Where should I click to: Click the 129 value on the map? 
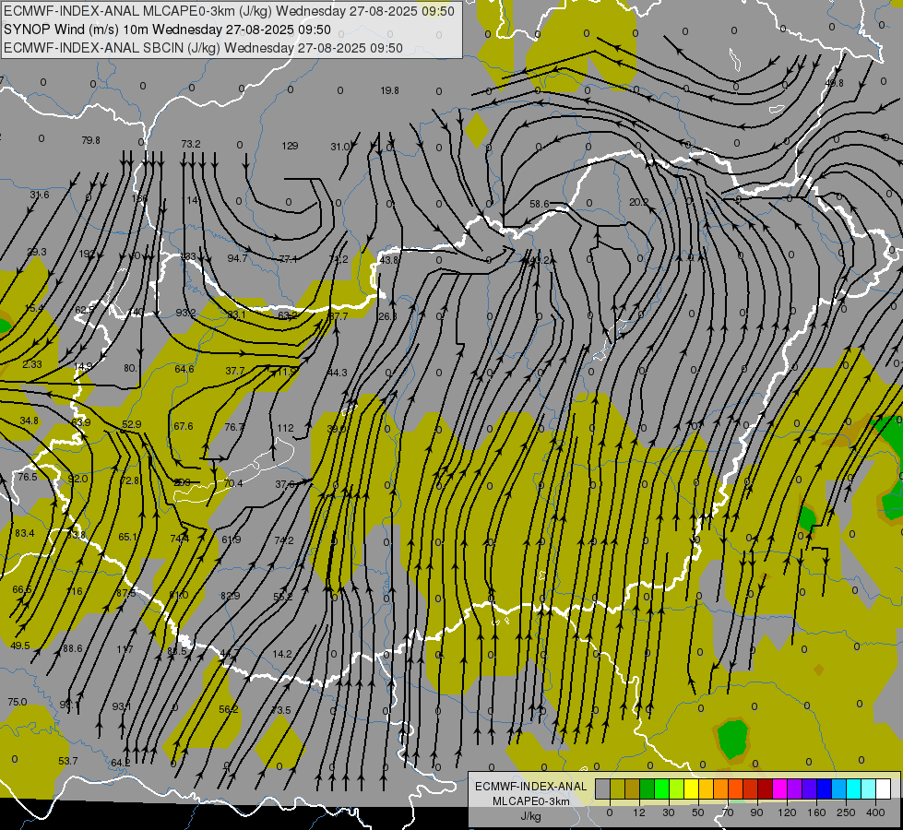click(290, 146)
